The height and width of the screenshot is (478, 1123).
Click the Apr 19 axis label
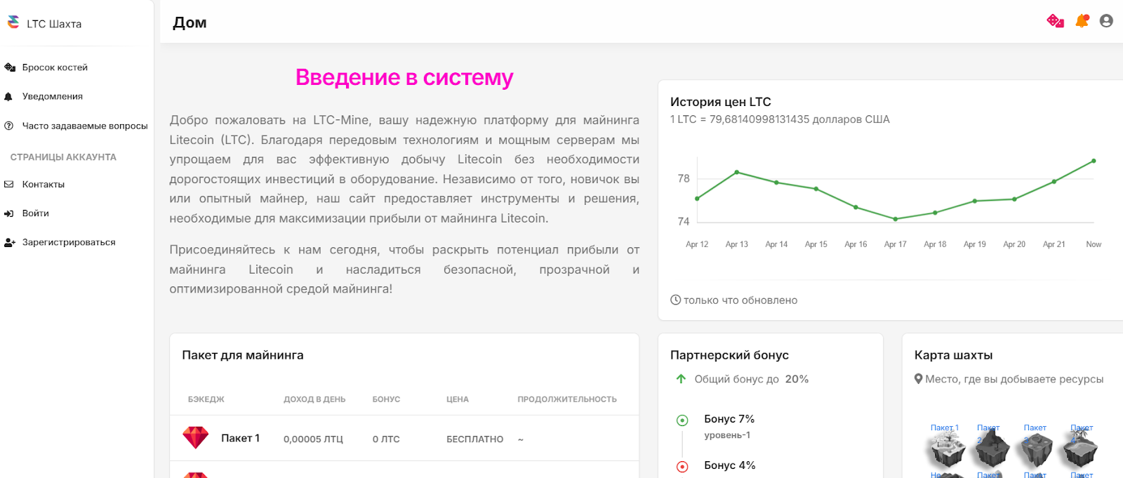tap(974, 244)
